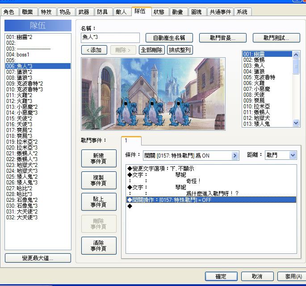306x286 pixels.
Task: Click 新建事件頁 new event page button
Action: (99, 158)
